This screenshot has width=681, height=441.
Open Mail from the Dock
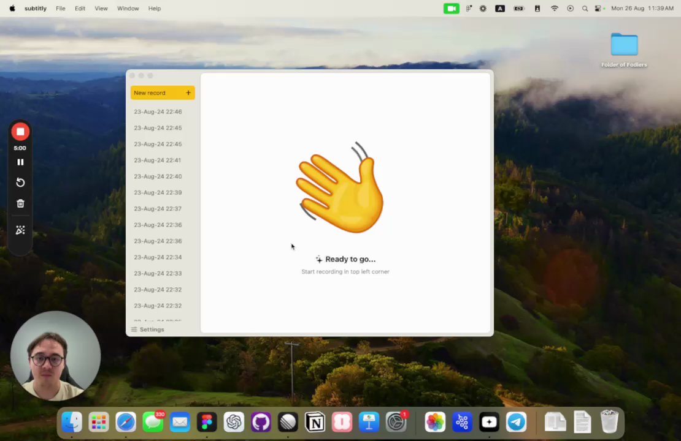click(x=180, y=422)
